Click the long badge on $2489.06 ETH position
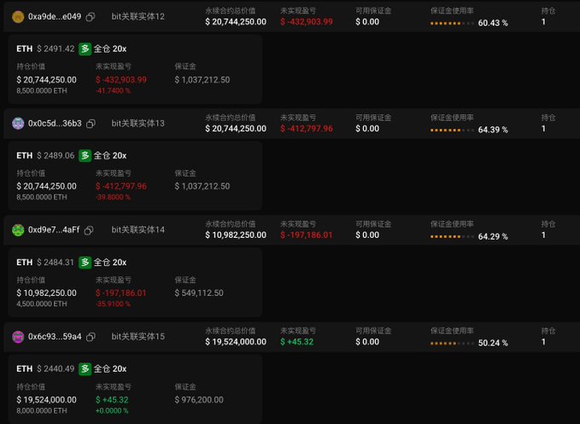Image resolution: width=580 pixels, height=424 pixels. click(x=85, y=155)
